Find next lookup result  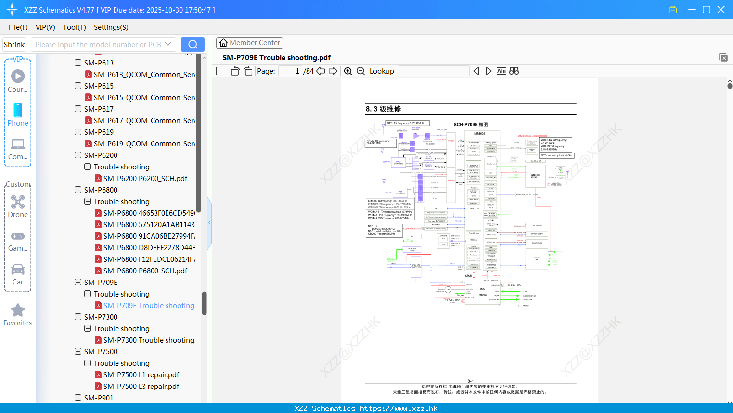(x=489, y=71)
